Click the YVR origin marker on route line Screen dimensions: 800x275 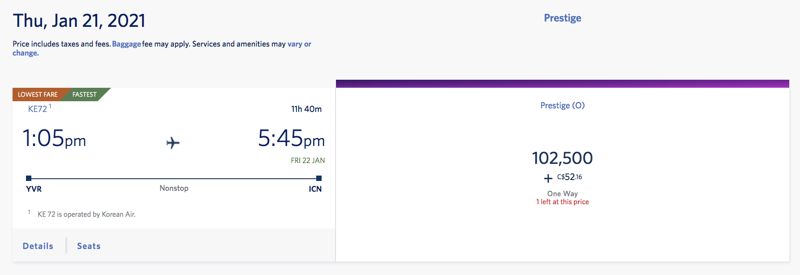point(29,178)
